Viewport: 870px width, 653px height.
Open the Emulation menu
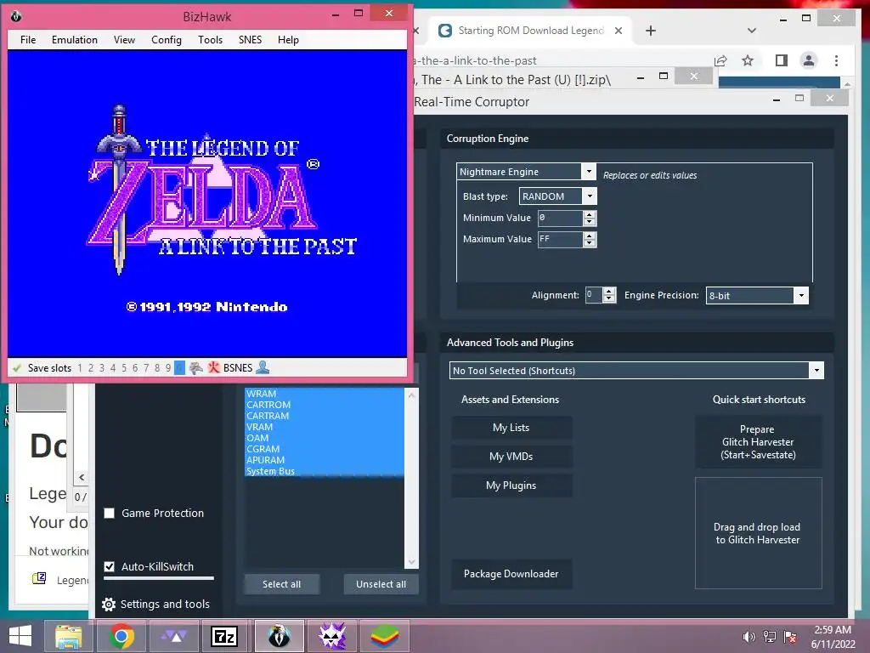point(75,39)
